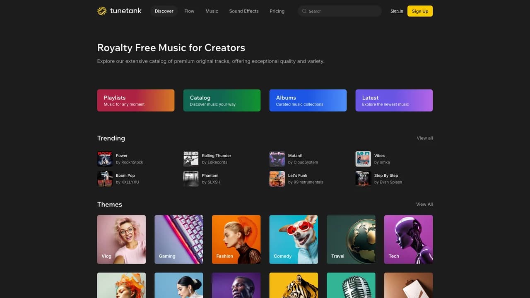This screenshot has height=298, width=530.
Task: Open Sound Effects in navigation
Action: (x=244, y=11)
